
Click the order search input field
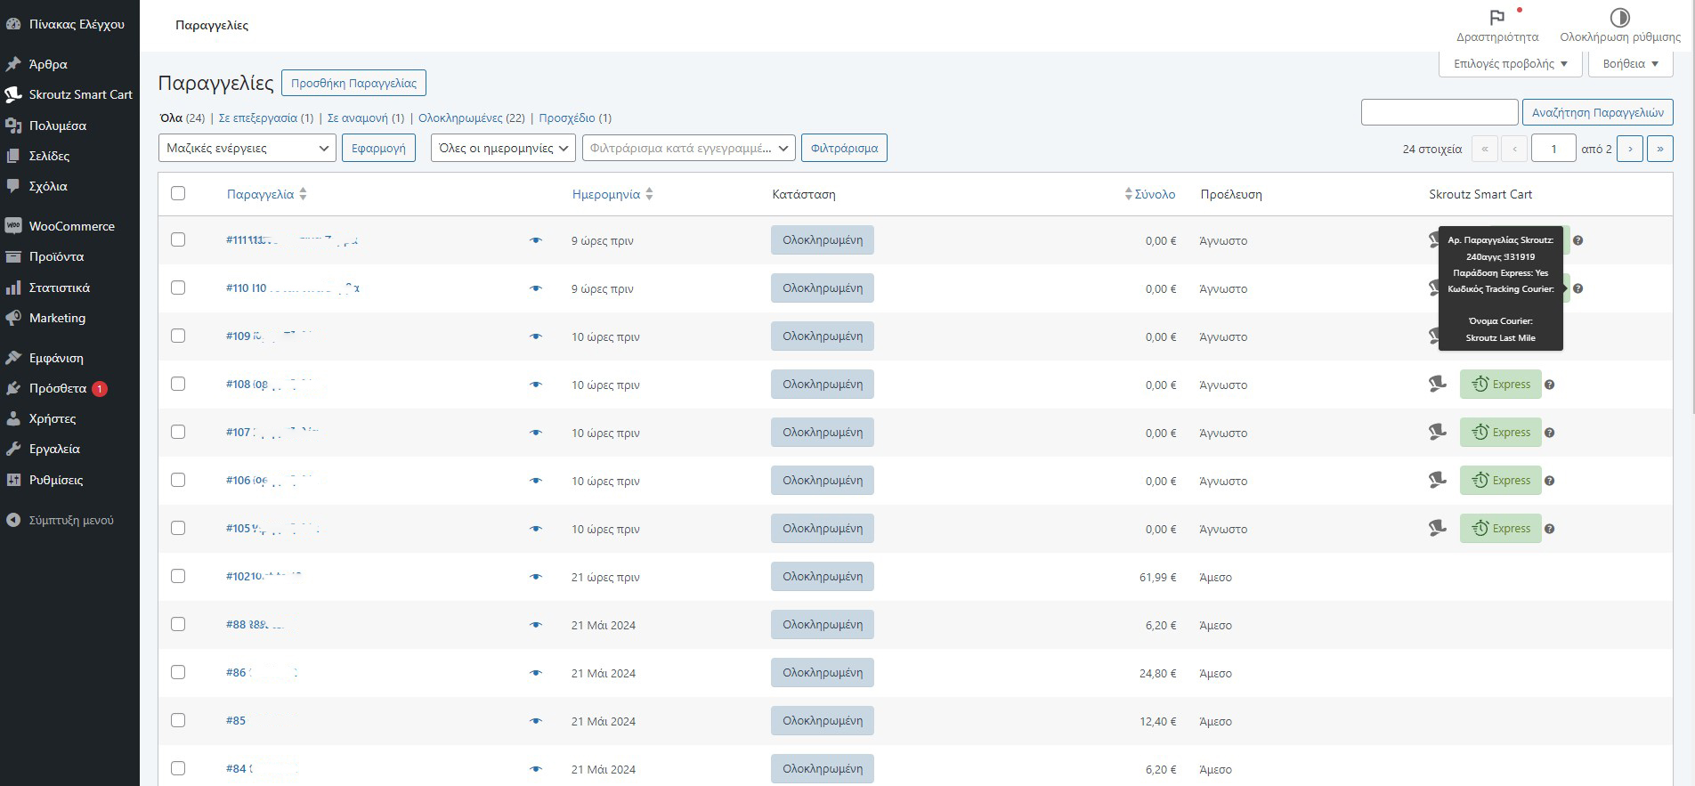pyautogui.click(x=1439, y=113)
